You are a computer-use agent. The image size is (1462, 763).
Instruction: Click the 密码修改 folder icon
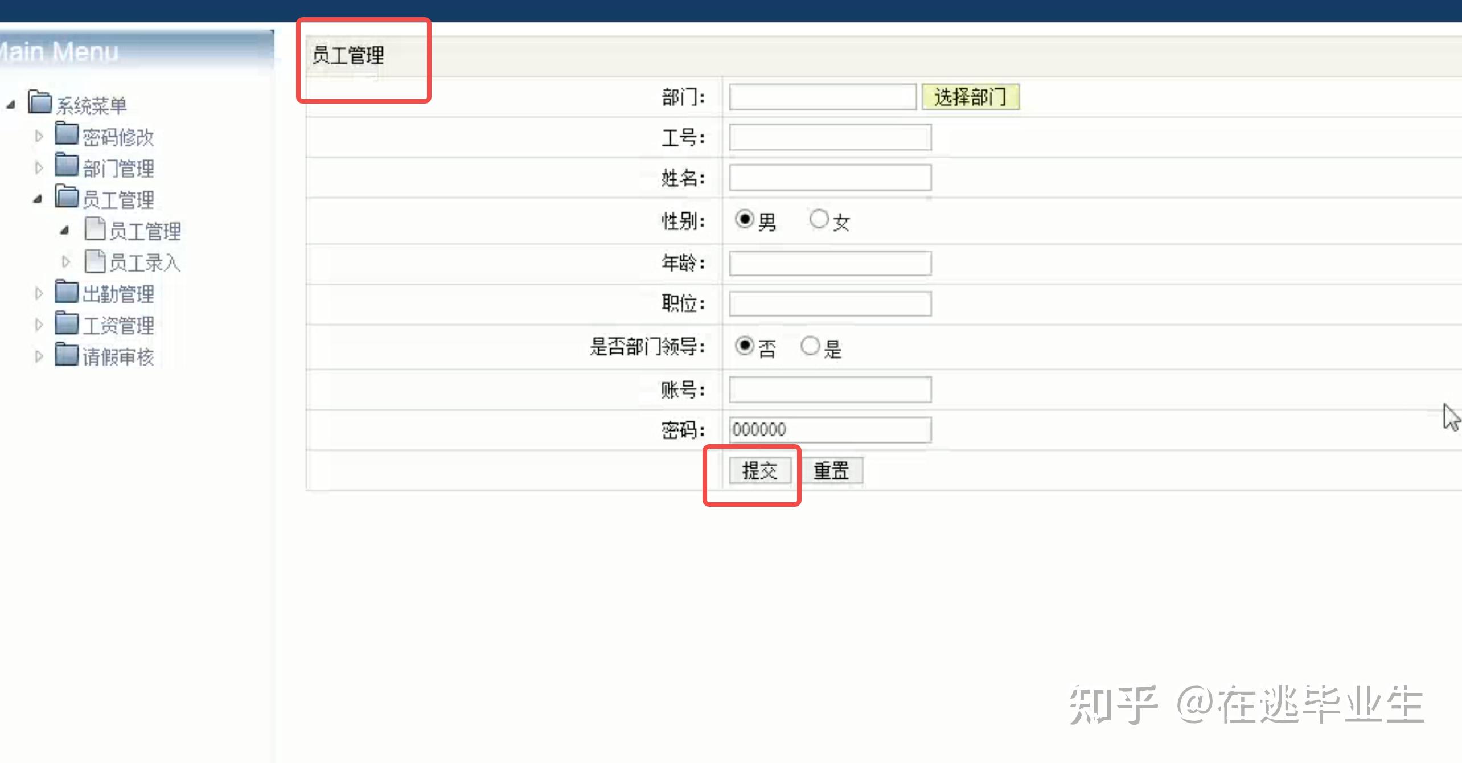point(65,136)
